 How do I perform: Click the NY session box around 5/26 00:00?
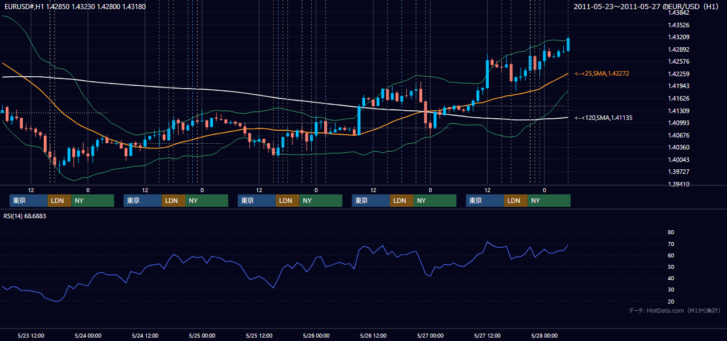point(320,201)
